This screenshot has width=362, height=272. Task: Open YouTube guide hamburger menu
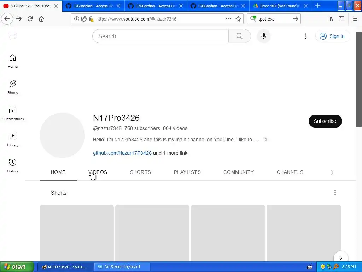pyautogui.click(x=13, y=36)
